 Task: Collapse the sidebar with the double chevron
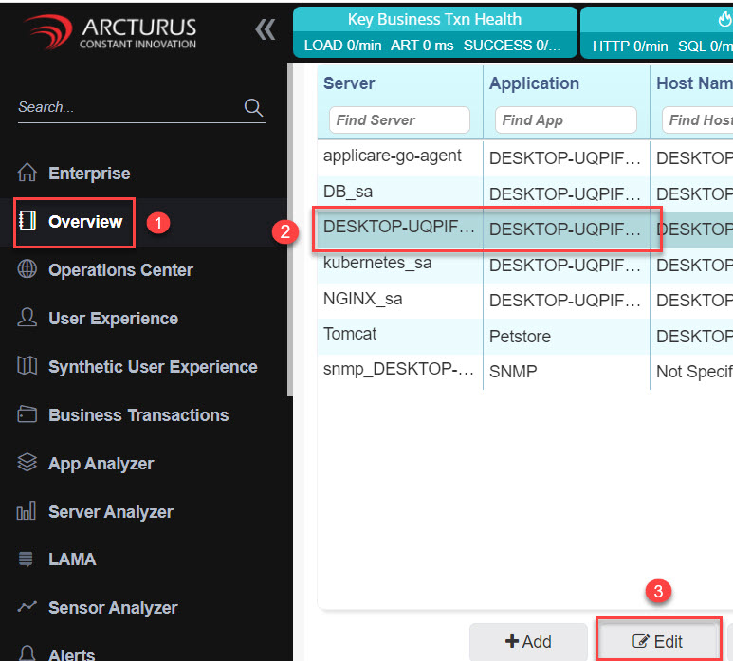tap(266, 30)
